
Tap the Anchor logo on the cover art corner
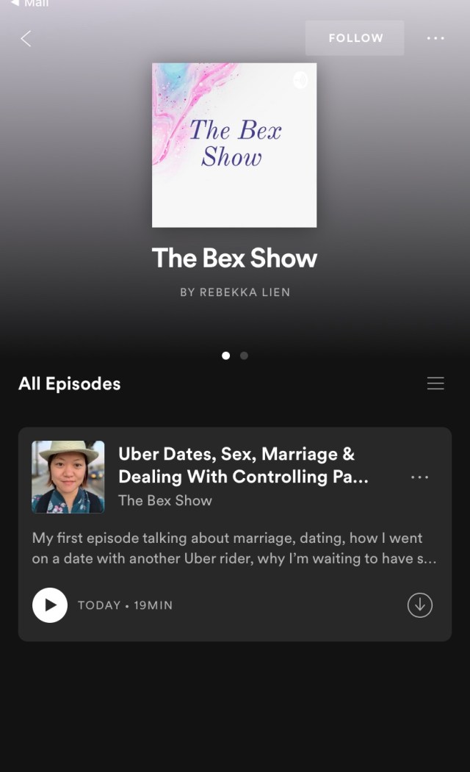(301, 79)
